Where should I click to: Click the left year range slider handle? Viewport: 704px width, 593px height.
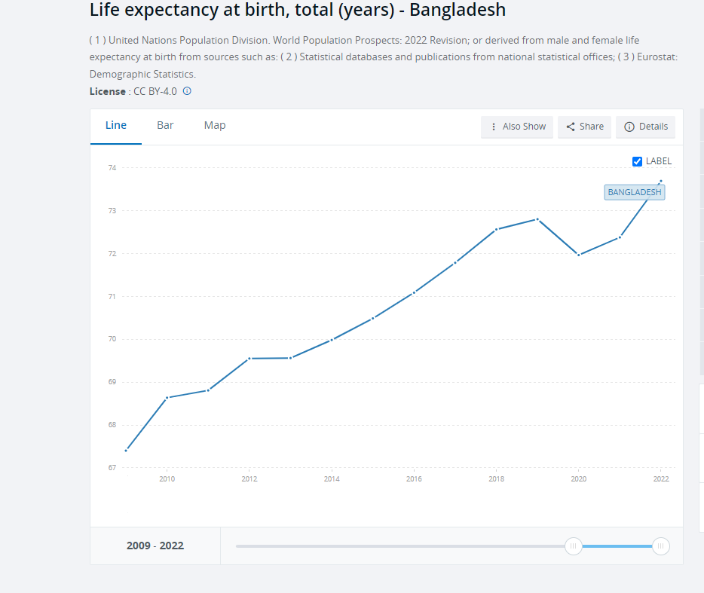click(574, 546)
